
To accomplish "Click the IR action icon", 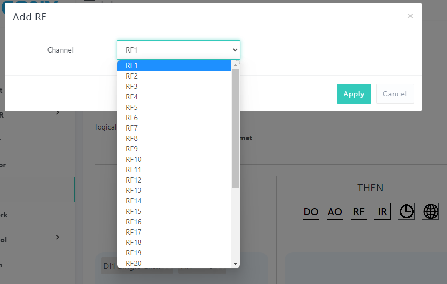I will 382,211.
